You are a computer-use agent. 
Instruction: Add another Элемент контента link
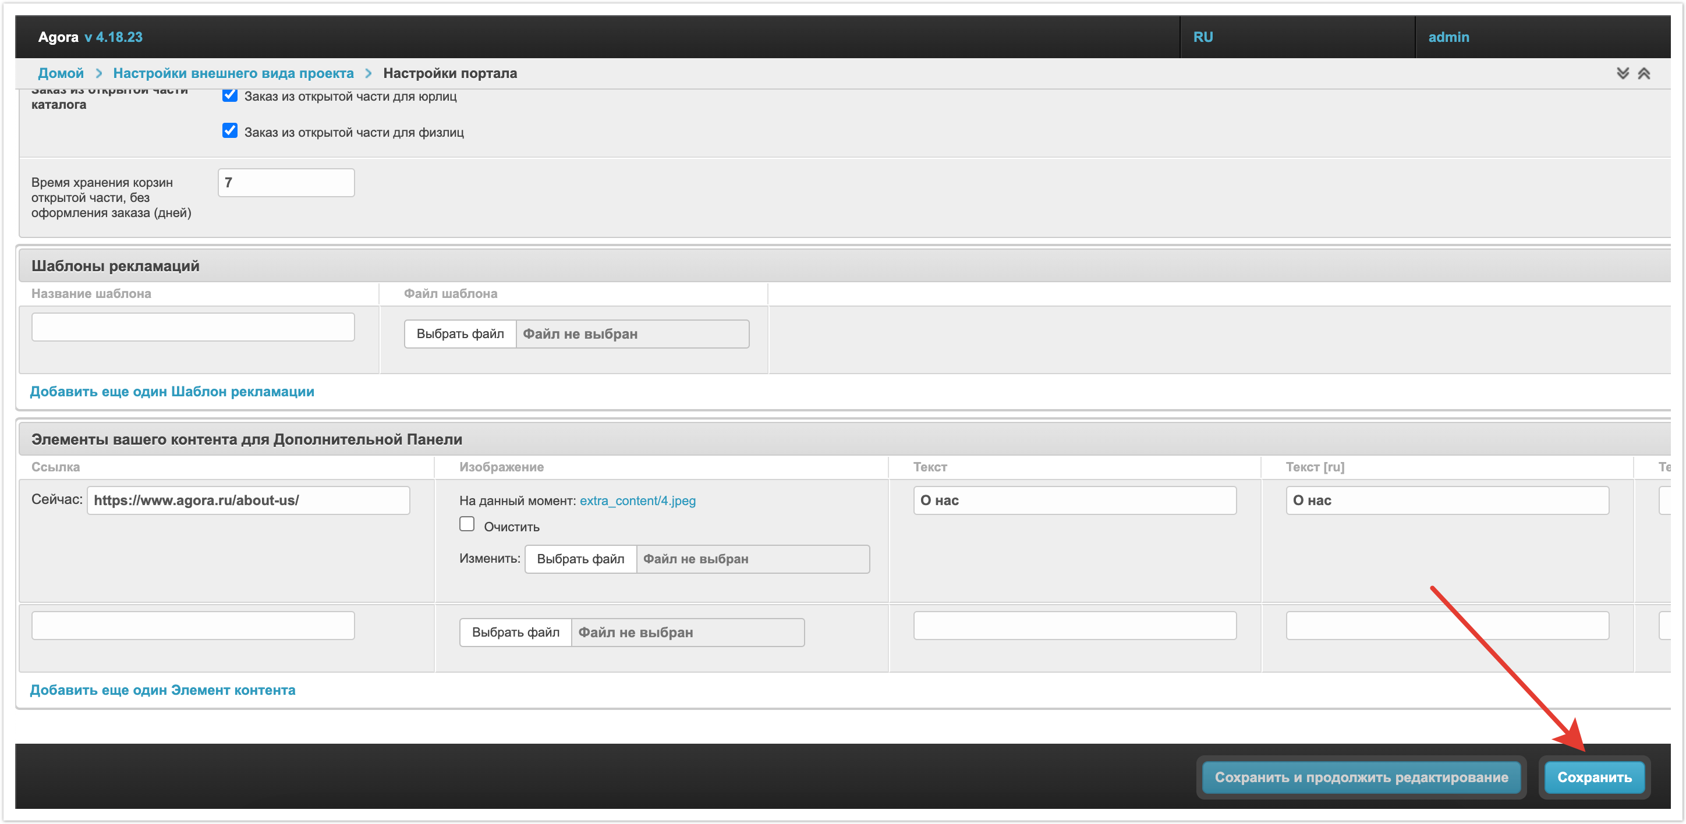click(x=162, y=690)
